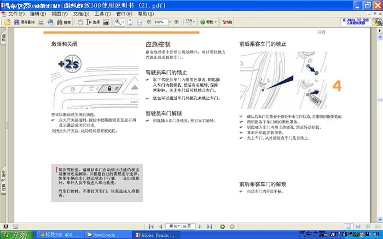383x239 pixels.
Task: Switch to Downloads taskbar window
Action: (x=107, y=235)
